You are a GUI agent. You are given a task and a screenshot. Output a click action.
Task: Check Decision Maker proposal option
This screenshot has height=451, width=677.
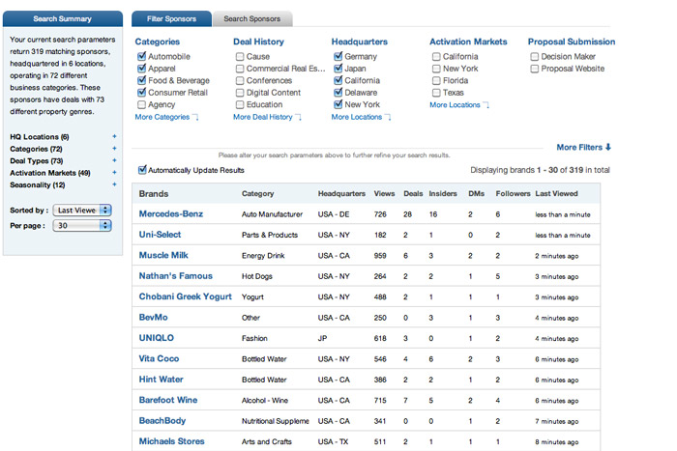[535, 56]
